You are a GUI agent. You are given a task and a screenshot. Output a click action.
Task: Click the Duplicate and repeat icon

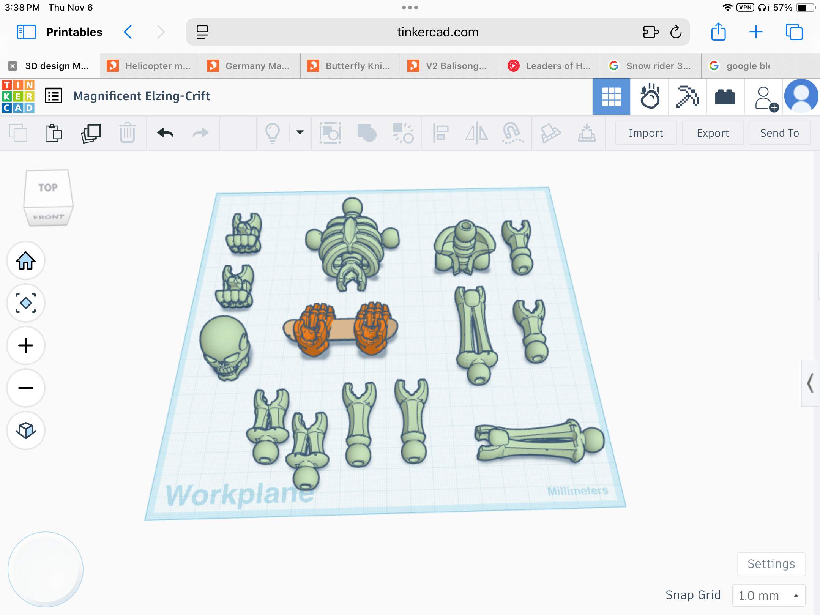pyautogui.click(x=91, y=133)
